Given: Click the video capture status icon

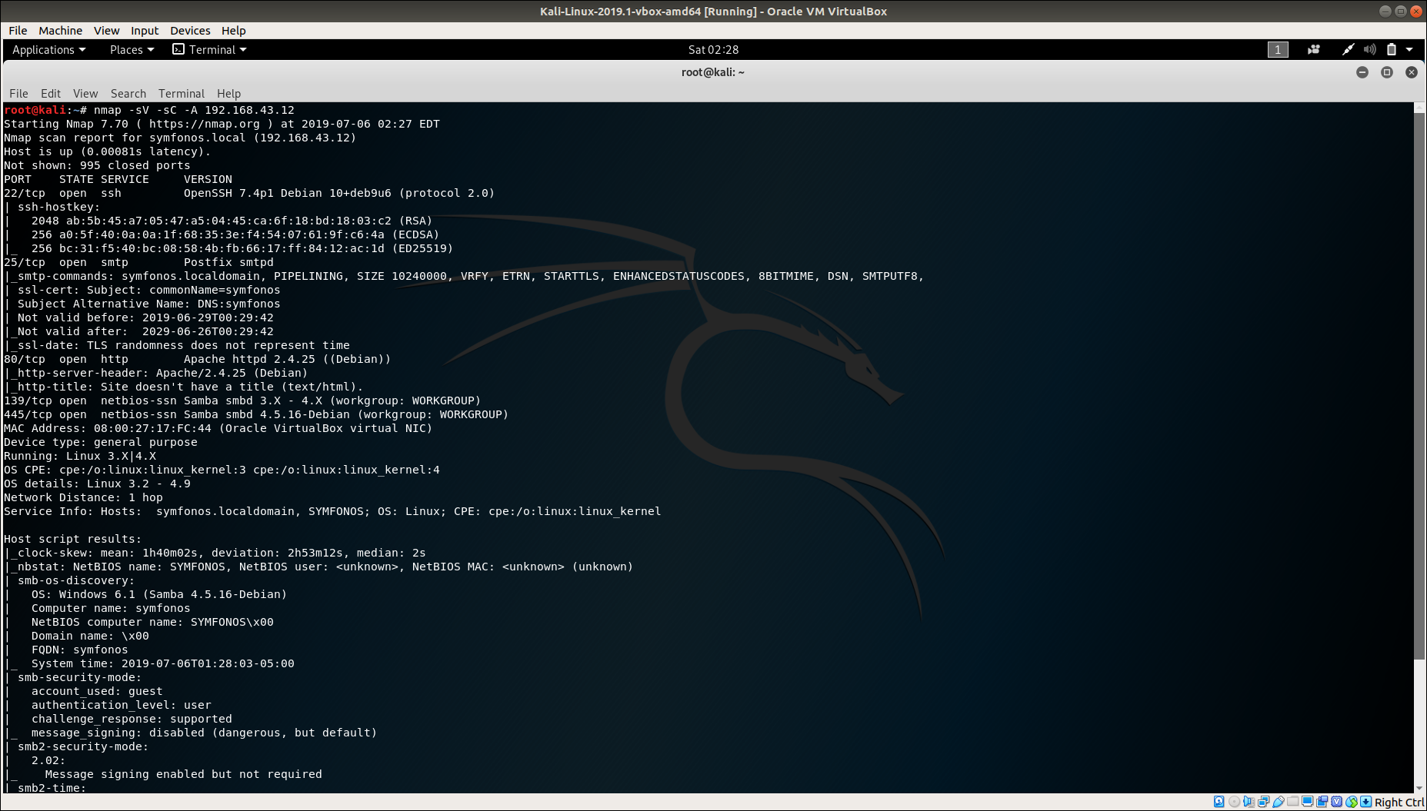Looking at the screenshot, I should [1322, 802].
